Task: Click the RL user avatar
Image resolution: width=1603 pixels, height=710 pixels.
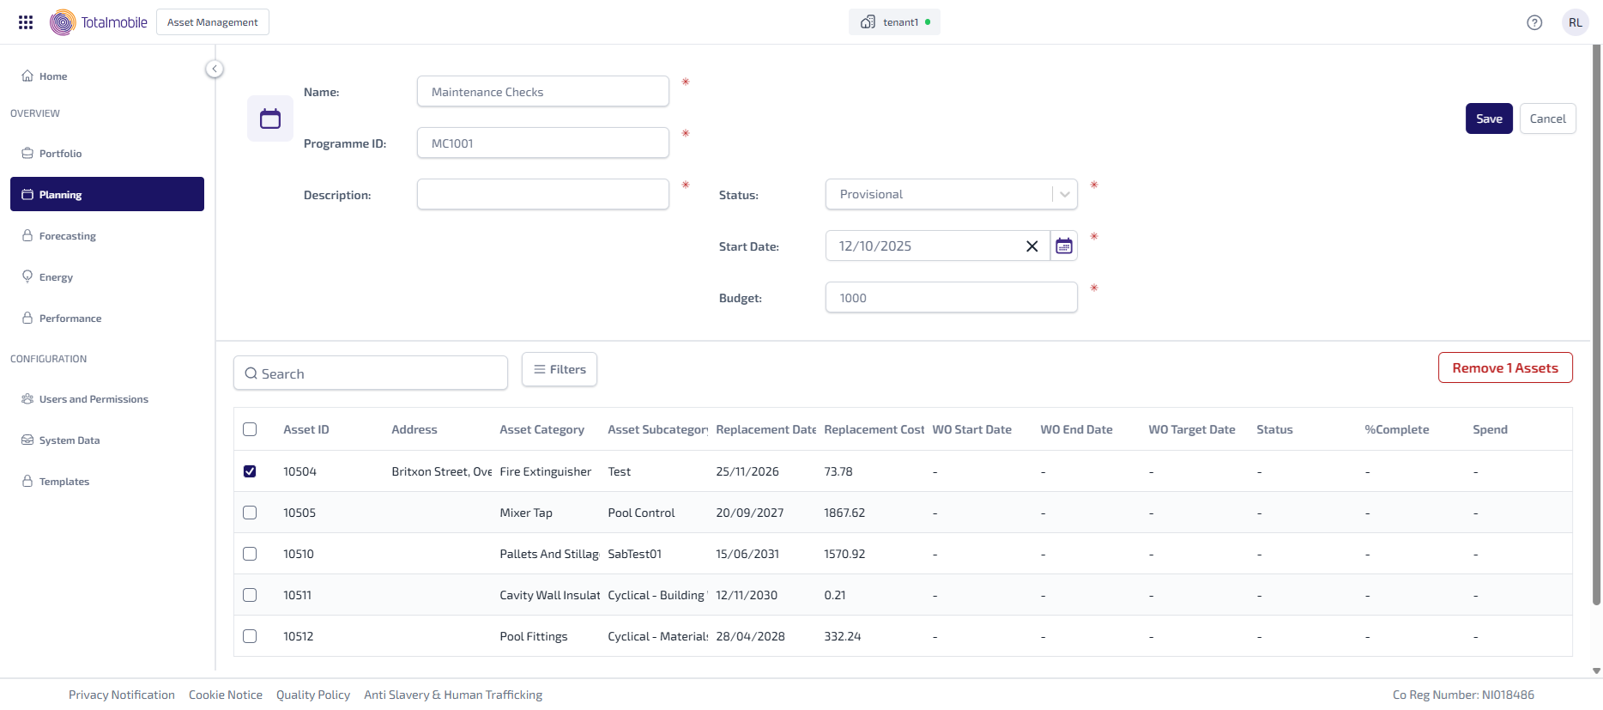Action: pyautogui.click(x=1575, y=22)
